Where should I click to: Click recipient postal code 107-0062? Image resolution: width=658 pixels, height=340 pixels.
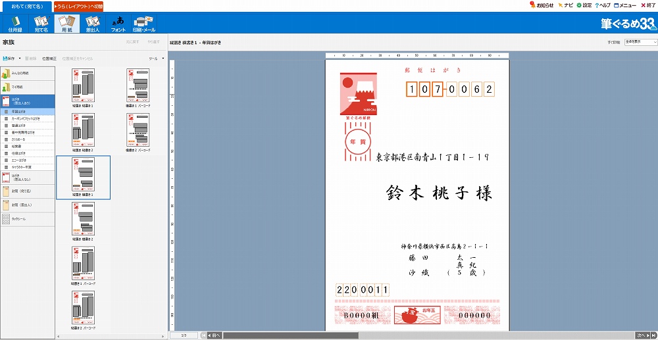(x=450, y=89)
